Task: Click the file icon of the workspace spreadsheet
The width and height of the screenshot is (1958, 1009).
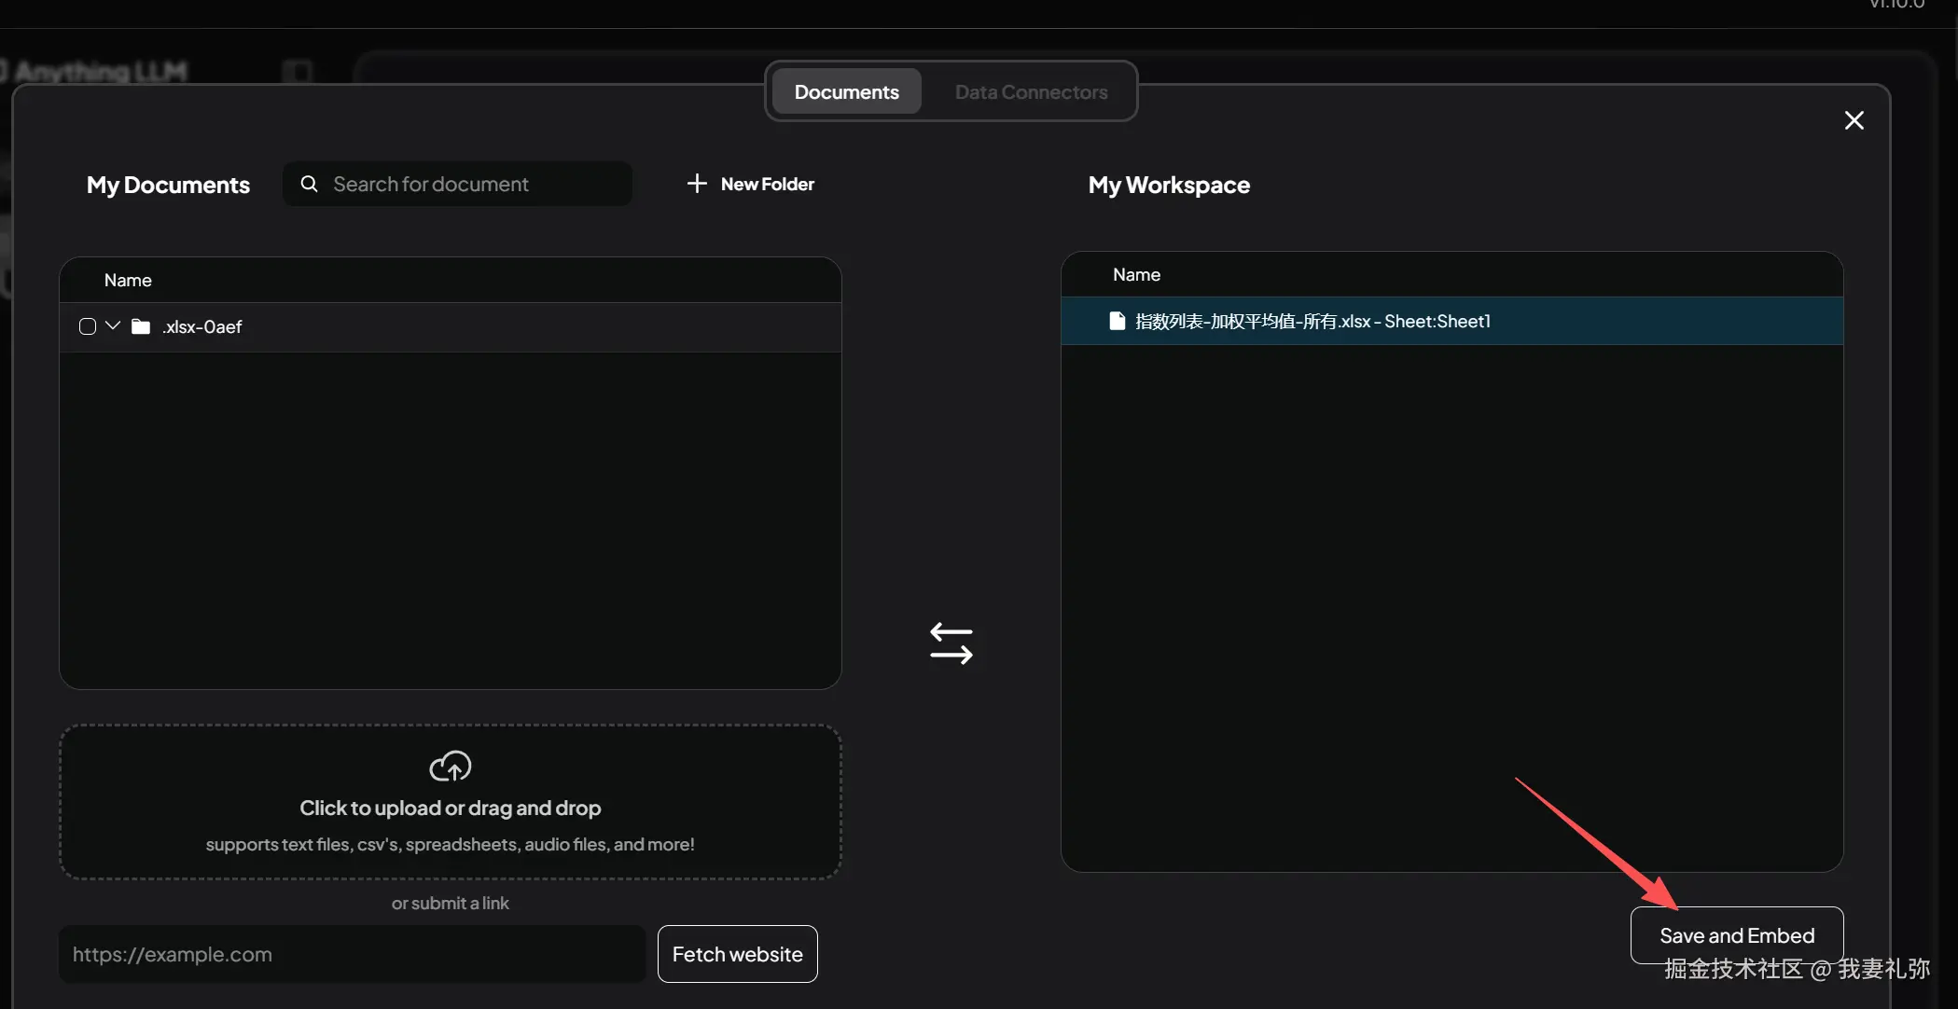Action: pos(1117,321)
